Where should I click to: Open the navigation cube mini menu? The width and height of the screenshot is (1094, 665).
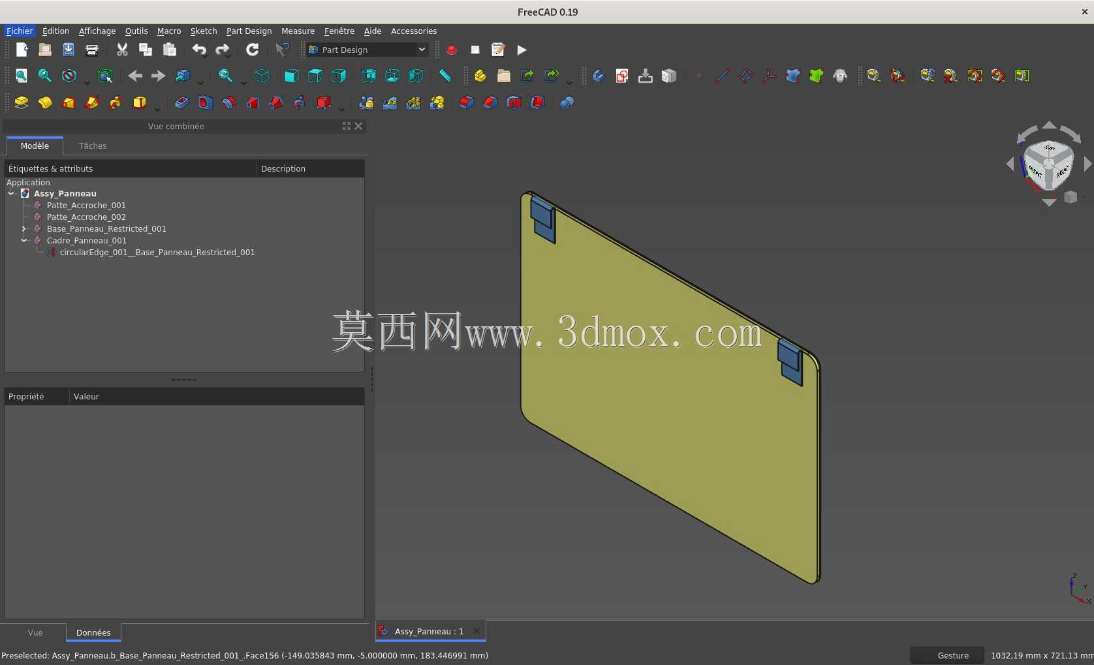[x=1071, y=197]
